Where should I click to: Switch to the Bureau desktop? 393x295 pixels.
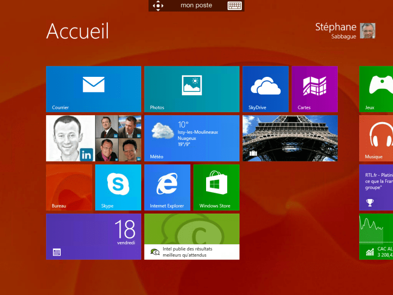(x=69, y=187)
